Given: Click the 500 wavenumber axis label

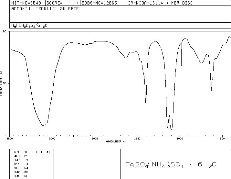Looking at the screenshot, I should pyautogui.click(x=223, y=139).
